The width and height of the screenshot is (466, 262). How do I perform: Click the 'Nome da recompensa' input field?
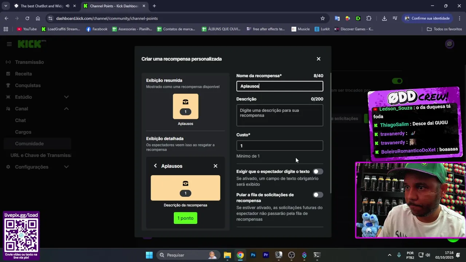(x=280, y=86)
